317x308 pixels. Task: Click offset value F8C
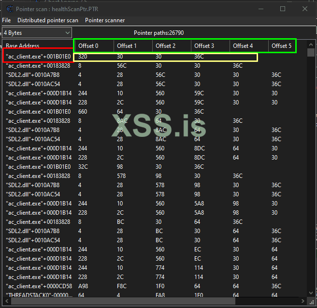point(122,286)
